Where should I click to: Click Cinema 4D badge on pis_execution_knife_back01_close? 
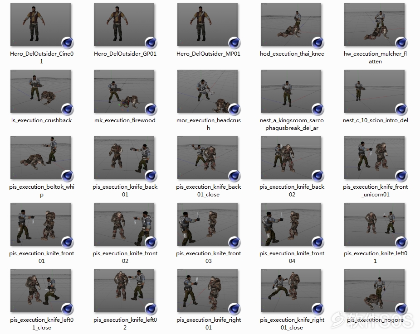pos(234,176)
